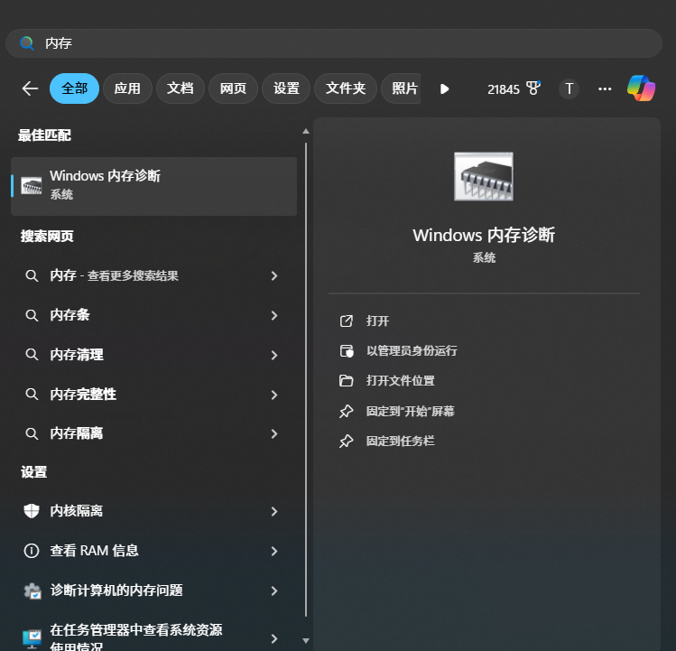Click shield icon beside 内核隔离
Screen dimensions: 676x651
click(32, 511)
